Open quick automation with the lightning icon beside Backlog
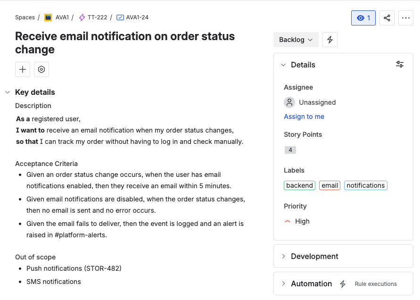This screenshot has width=420, height=300. click(x=329, y=40)
